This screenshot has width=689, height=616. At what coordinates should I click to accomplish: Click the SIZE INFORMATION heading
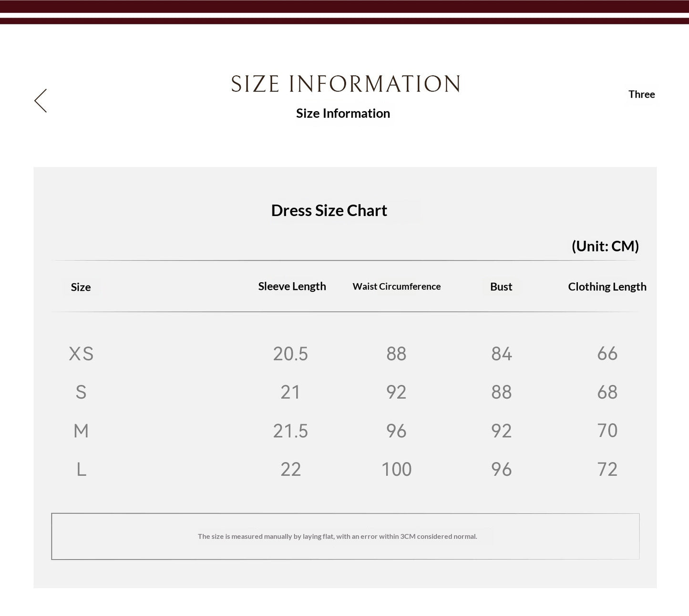click(346, 84)
